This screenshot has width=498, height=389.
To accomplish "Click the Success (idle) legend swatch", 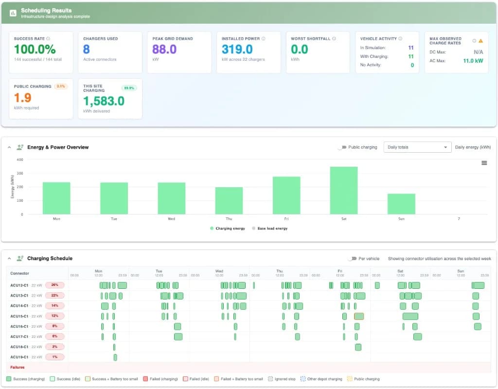I will coord(53,379).
